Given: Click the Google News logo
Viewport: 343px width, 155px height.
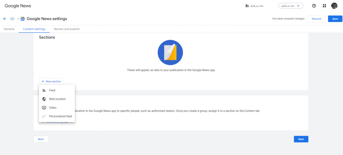Looking at the screenshot, I should (x=18, y=6).
